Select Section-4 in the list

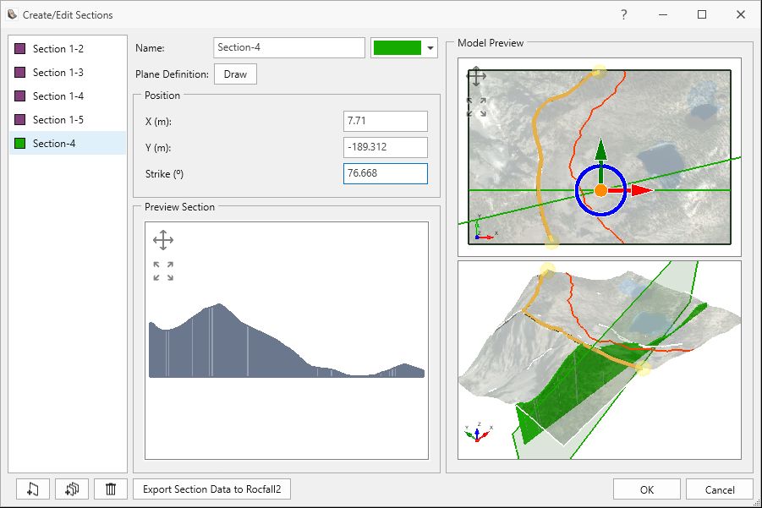68,143
